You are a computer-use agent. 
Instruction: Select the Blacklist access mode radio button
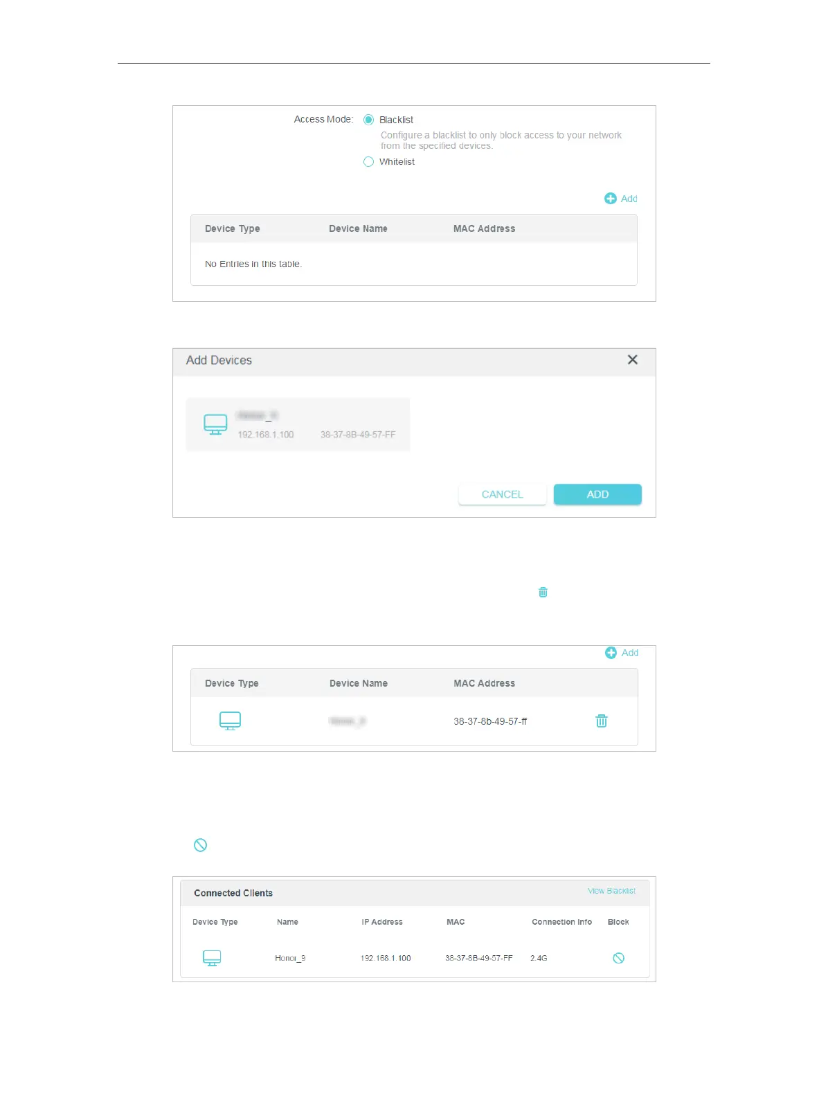pos(368,120)
